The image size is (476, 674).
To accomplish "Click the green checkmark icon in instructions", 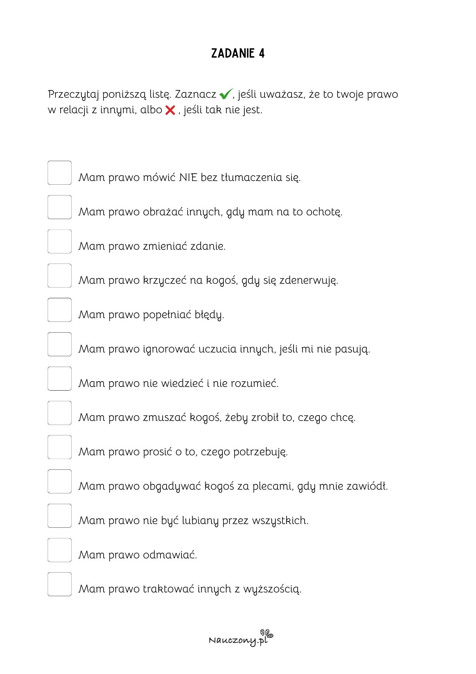I will 226,94.
